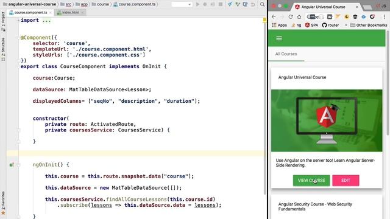Screen dimensions: 390x219
Task: Click the IDE Debug bug icon
Action: coord(205,4)
